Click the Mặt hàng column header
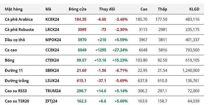209x105 pixels. (x=14, y=9)
